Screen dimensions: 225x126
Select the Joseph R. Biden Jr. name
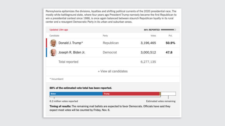[x=72, y=52]
